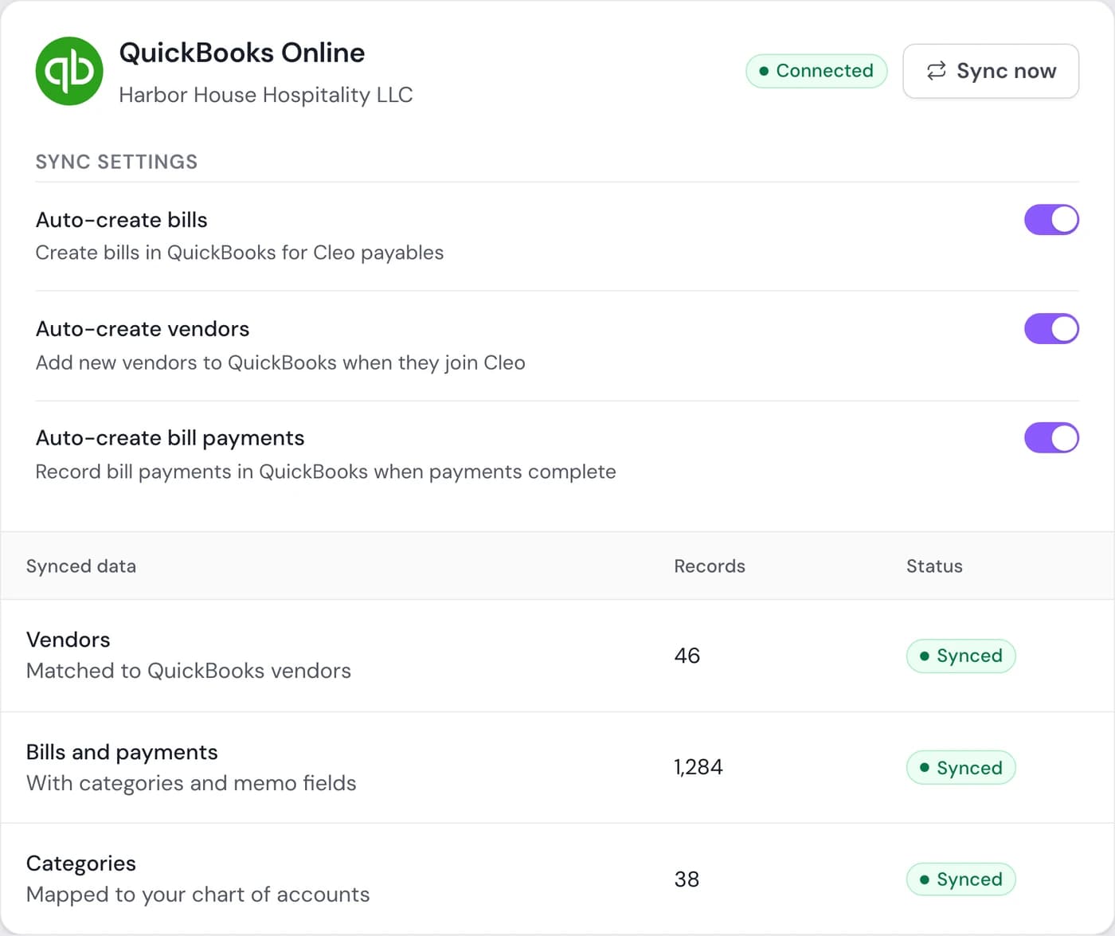Click the Auto-create bills label
This screenshot has height=936, width=1115.
122,220
